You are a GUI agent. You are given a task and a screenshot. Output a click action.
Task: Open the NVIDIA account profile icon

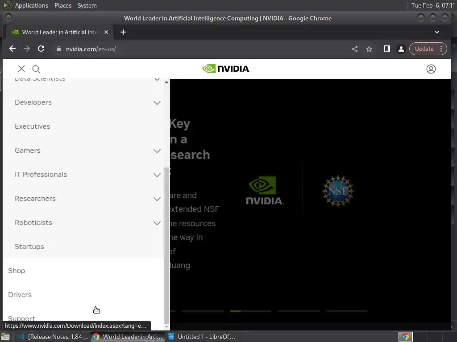point(431,69)
